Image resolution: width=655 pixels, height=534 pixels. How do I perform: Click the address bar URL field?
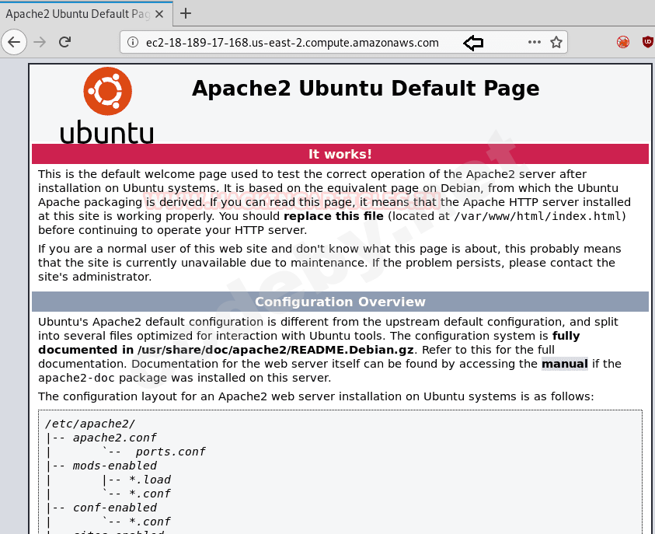(x=292, y=42)
